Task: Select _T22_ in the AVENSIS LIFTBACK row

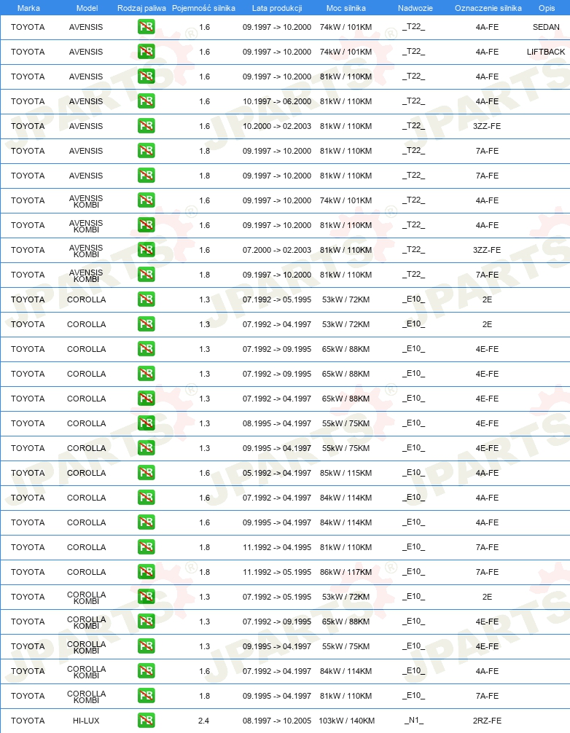Action: (x=414, y=52)
